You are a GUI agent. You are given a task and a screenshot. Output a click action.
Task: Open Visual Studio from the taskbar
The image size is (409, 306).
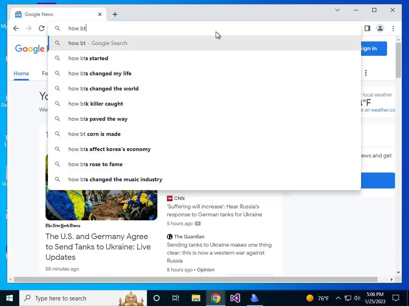(x=235, y=298)
